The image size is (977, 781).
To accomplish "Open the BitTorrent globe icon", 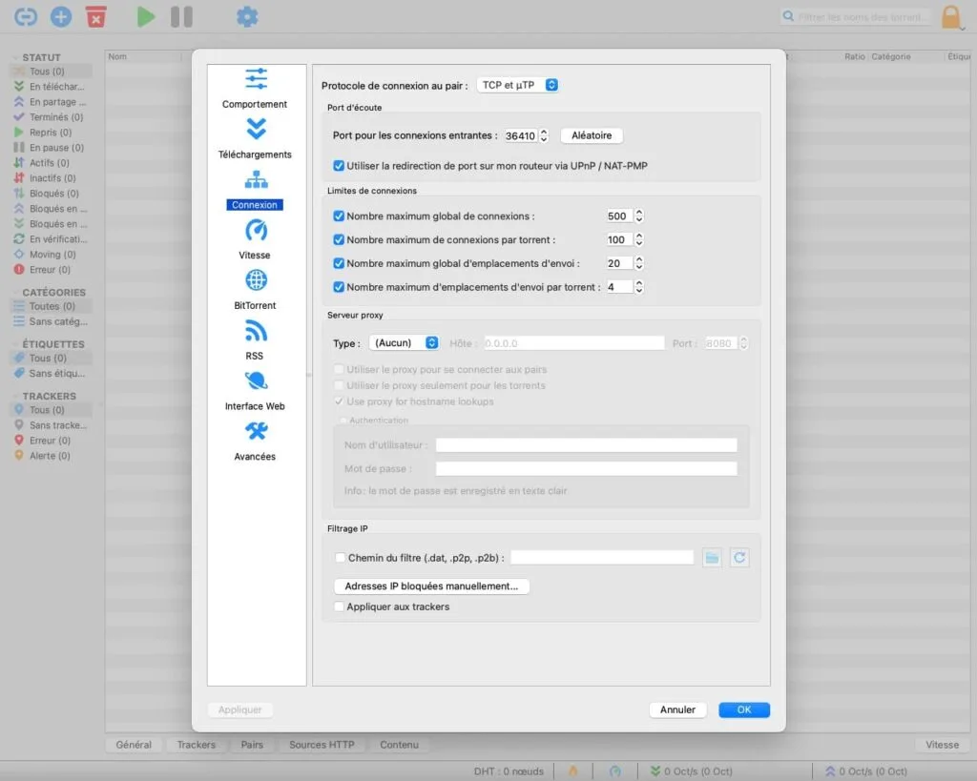I will 256,280.
